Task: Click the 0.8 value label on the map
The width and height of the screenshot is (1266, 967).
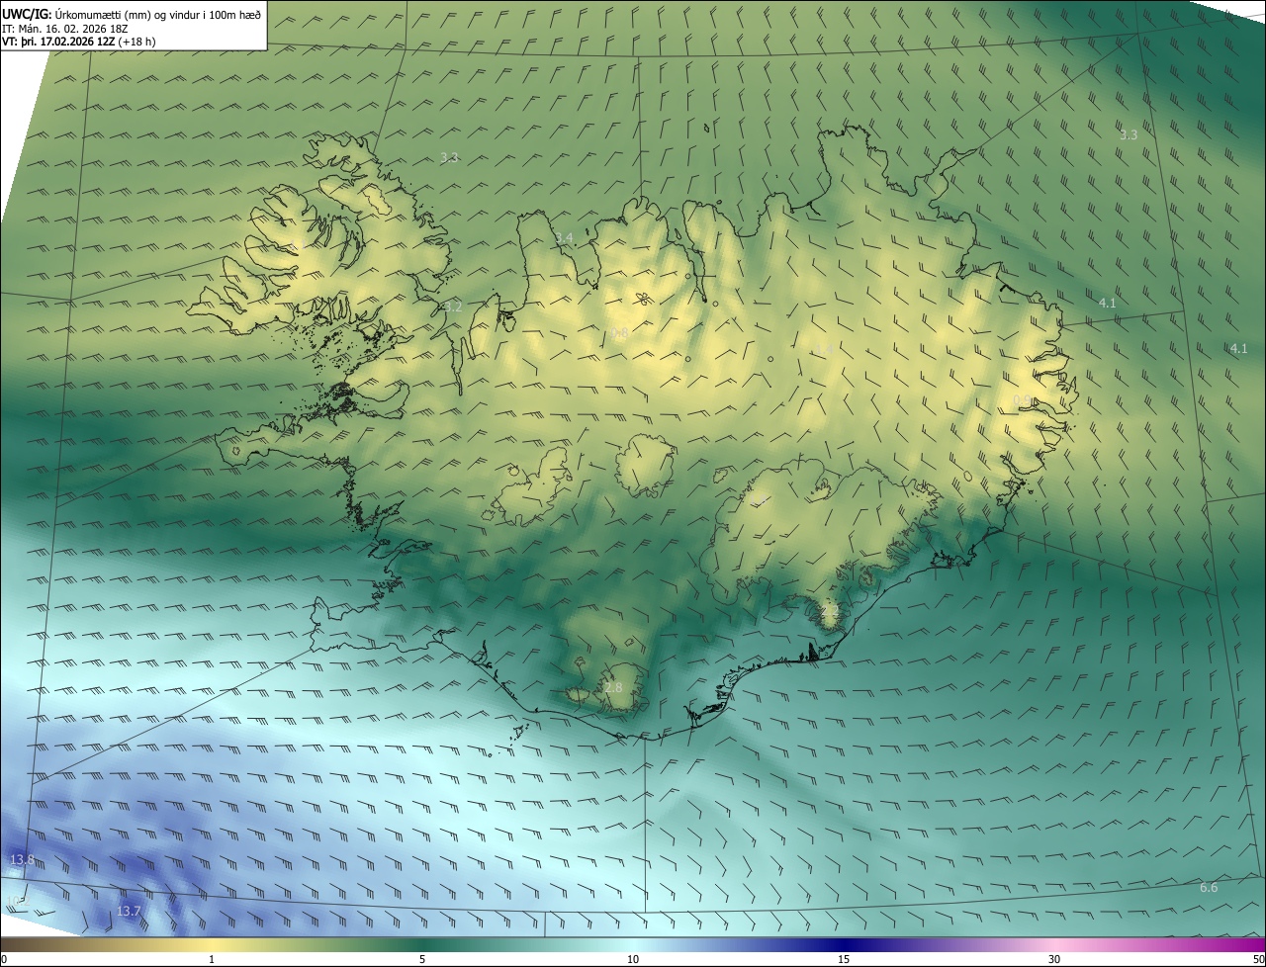Action: pyautogui.click(x=619, y=334)
